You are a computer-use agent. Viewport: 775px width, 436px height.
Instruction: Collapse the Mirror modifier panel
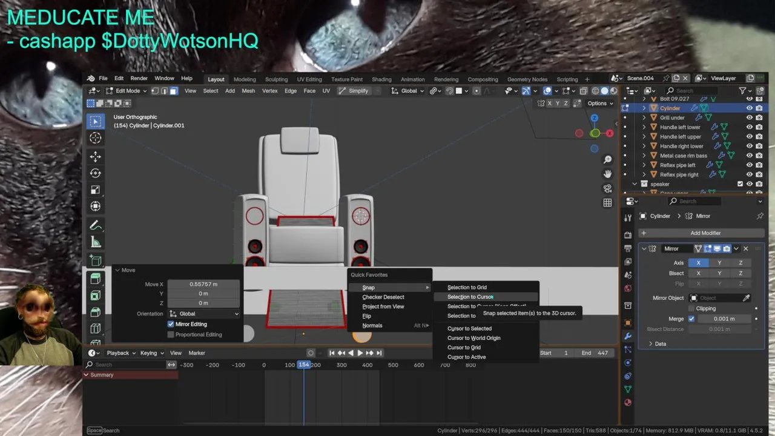644,249
